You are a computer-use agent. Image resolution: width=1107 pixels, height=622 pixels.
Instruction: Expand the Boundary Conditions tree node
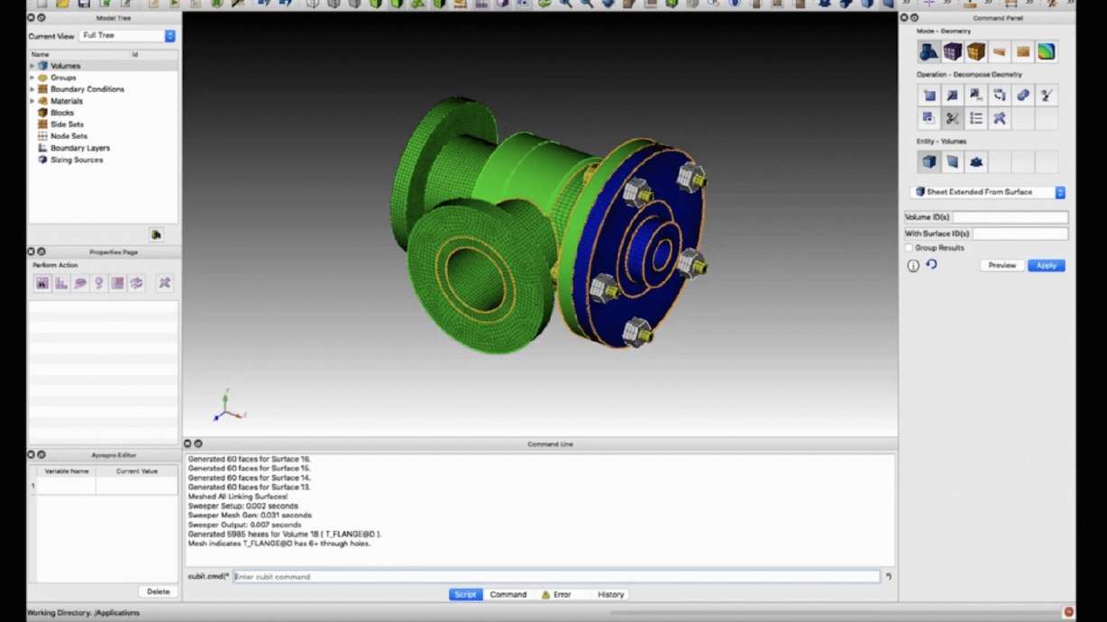pyautogui.click(x=32, y=89)
